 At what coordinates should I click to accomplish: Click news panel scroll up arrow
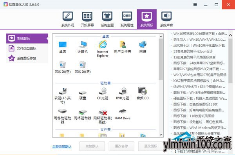coord(231,35)
